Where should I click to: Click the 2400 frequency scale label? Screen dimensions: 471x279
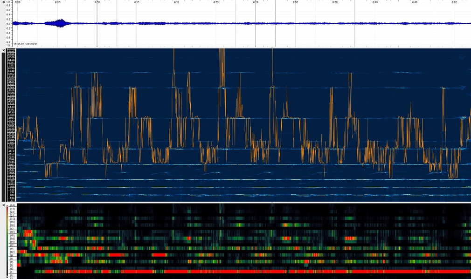pos(11,154)
